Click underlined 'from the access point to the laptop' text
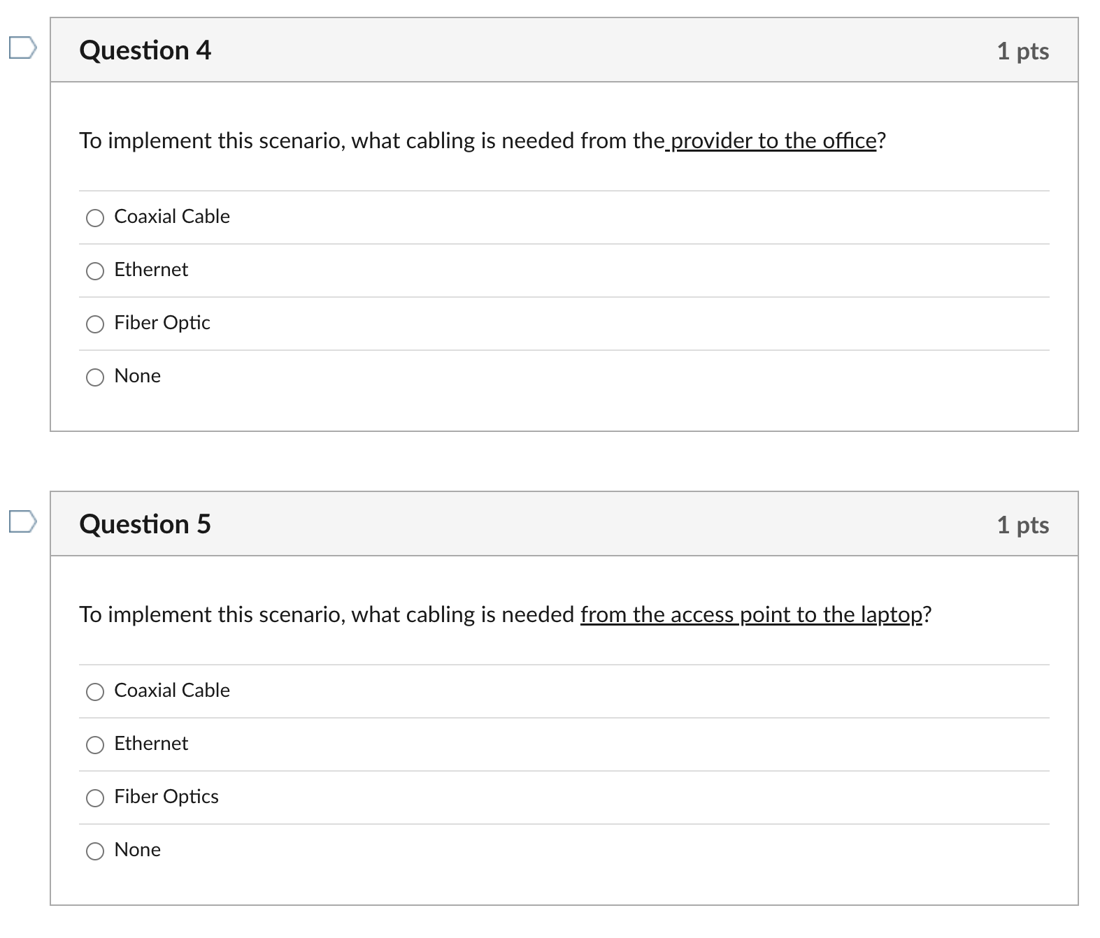The image size is (1100, 938). [x=752, y=615]
